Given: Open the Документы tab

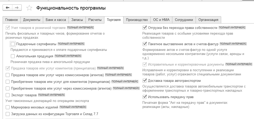Looking at the screenshot, I should [32, 20].
